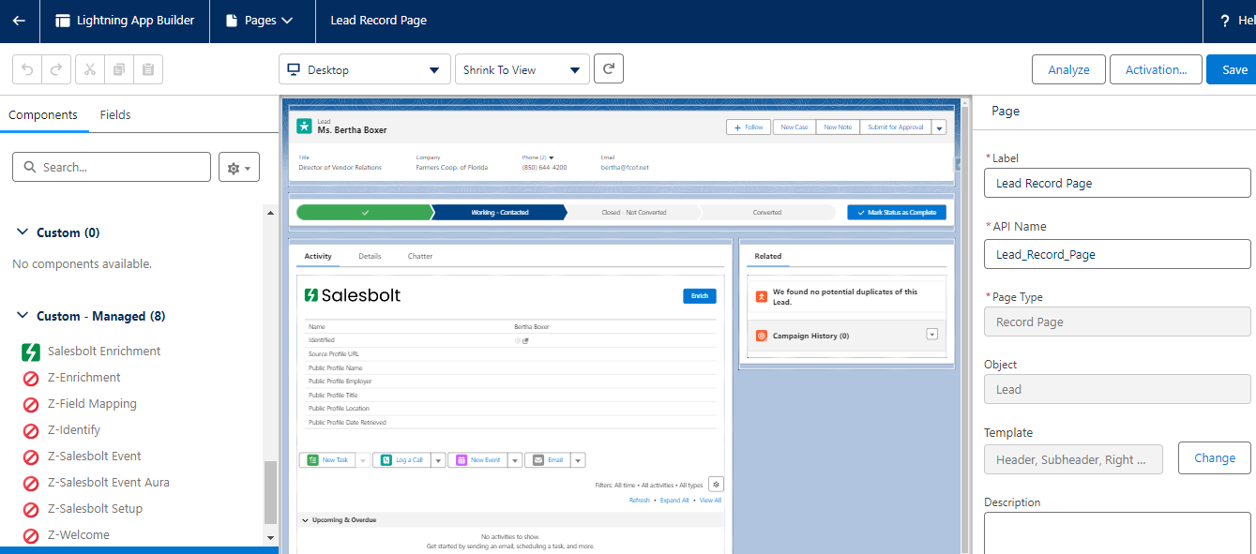This screenshot has height=554, width=1256.
Task: Collapse the Custom - Managed (8) section
Action: [x=23, y=317]
